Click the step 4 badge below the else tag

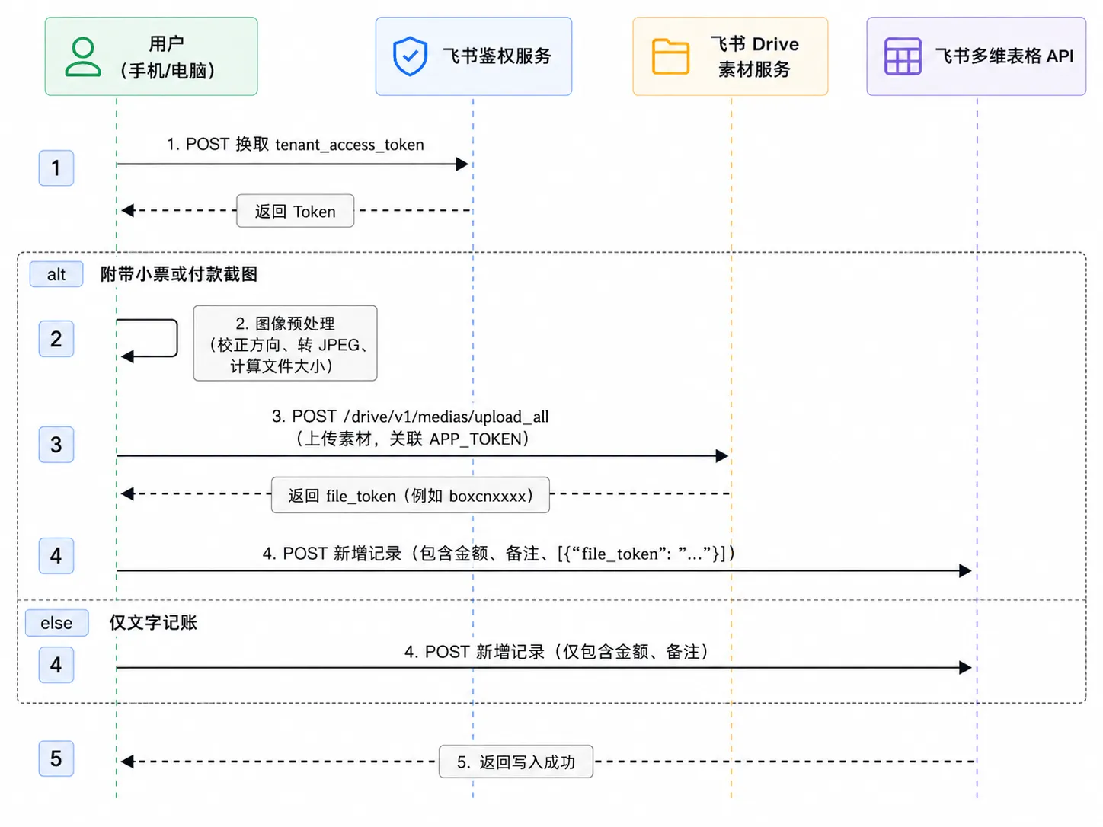56,665
